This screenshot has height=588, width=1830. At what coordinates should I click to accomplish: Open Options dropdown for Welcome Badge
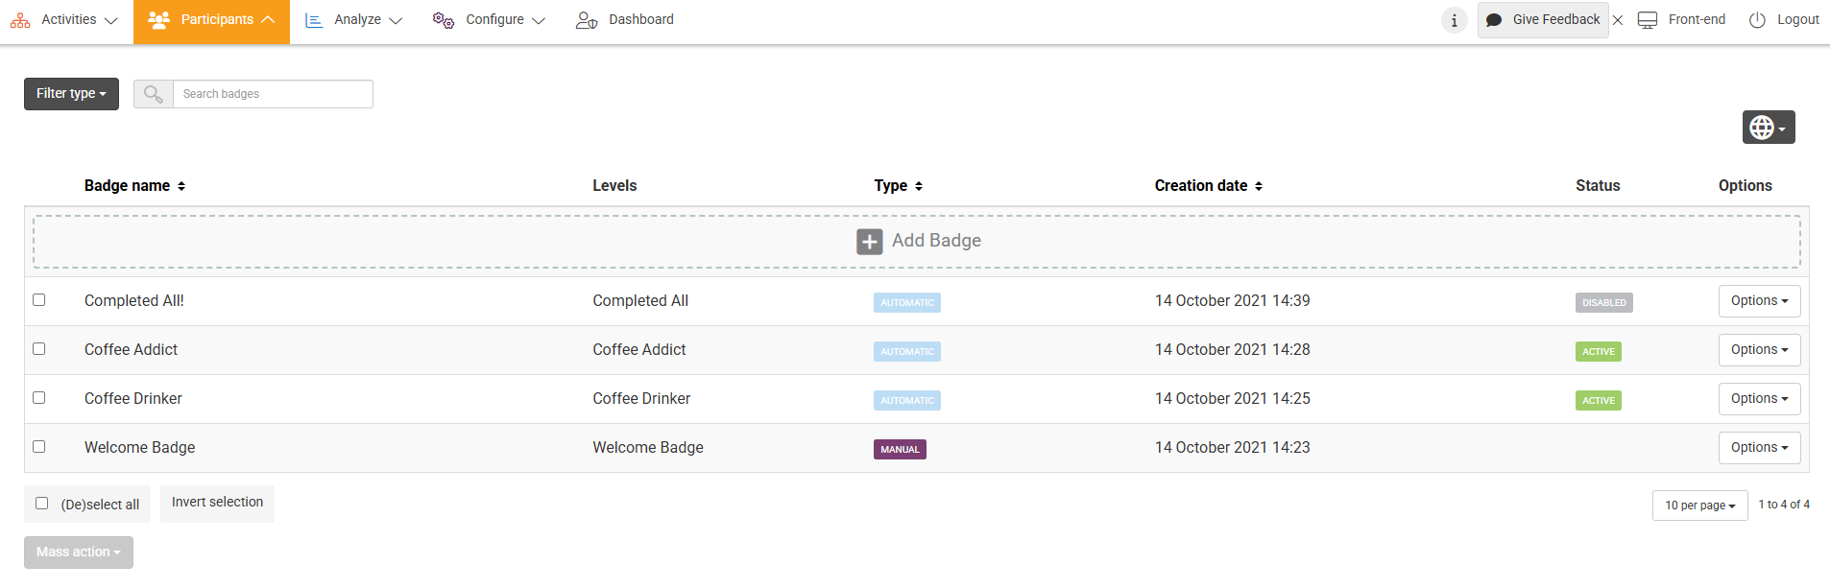1759,448
